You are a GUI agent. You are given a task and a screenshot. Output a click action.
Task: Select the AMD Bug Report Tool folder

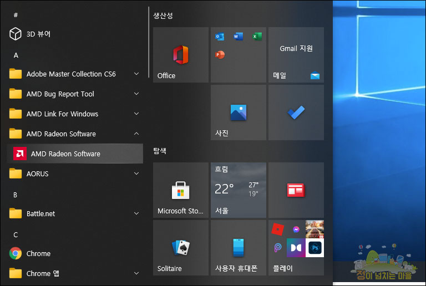75,94
